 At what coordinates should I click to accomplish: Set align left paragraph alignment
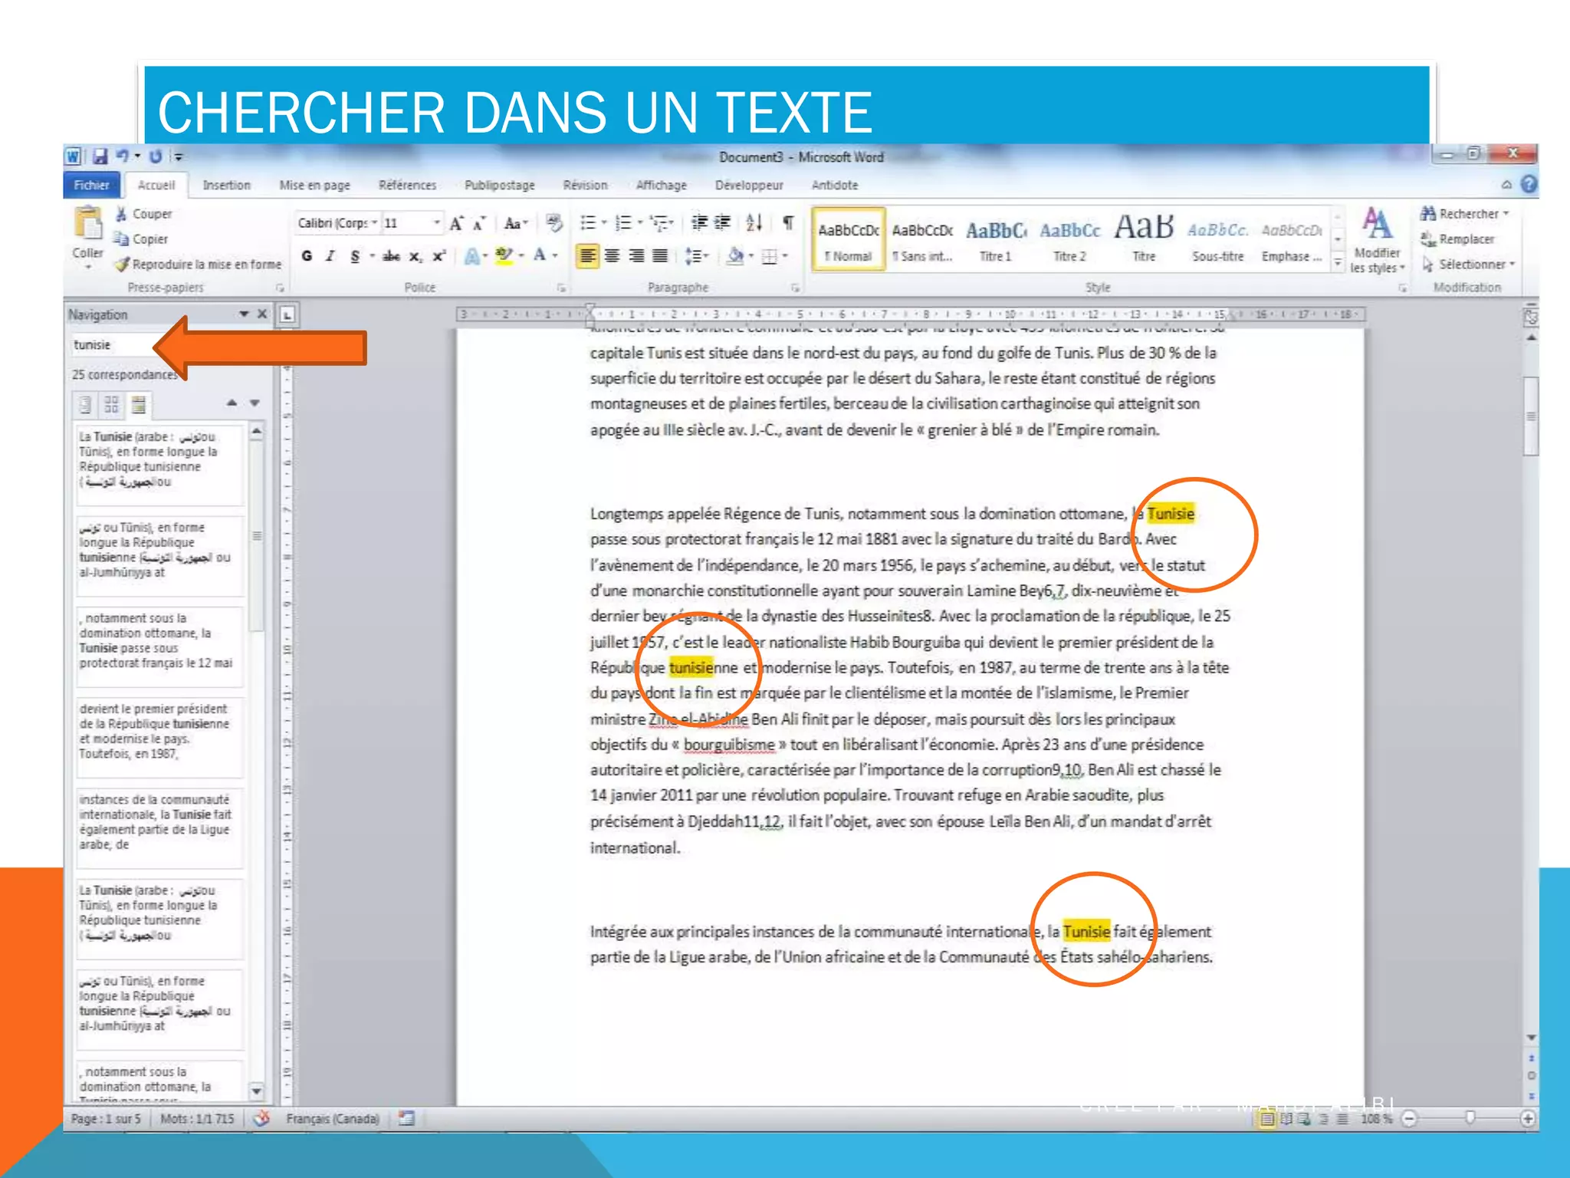(x=587, y=256)
